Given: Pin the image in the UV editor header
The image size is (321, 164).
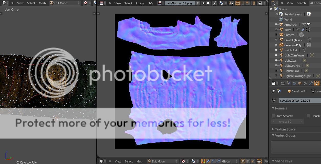Looking at the screenshot, I should pos(214,3).
